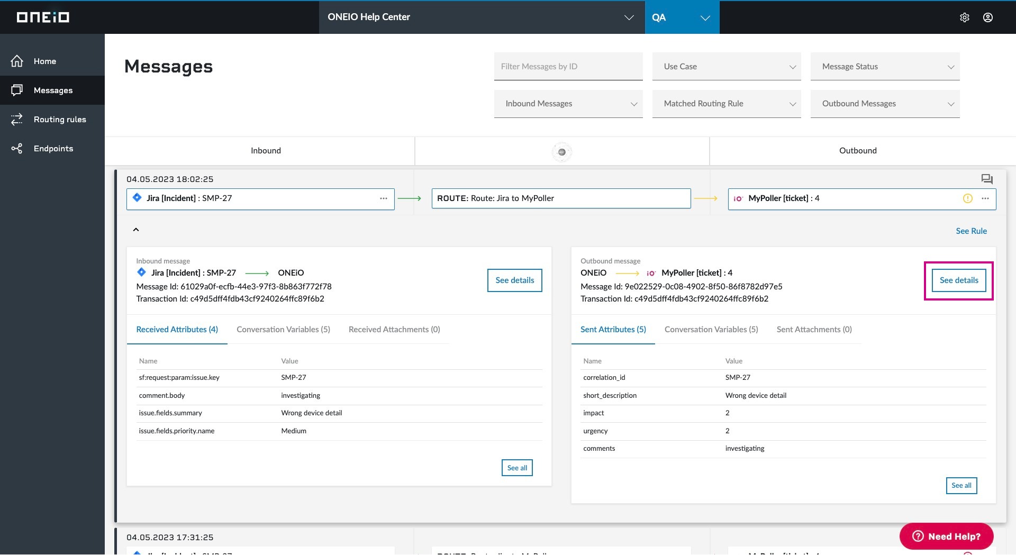Click the refresh spinner icon between Inbound and Outbound
1016x555 pixels.
point(562,152)
